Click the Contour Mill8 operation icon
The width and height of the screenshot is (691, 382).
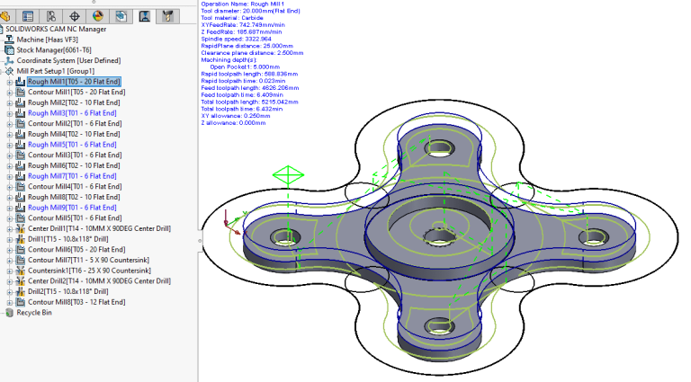[21, 302]
